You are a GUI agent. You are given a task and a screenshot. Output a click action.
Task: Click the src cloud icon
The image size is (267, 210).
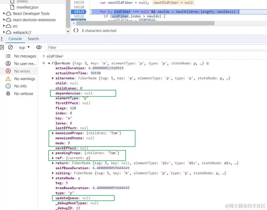click(9, 26)
